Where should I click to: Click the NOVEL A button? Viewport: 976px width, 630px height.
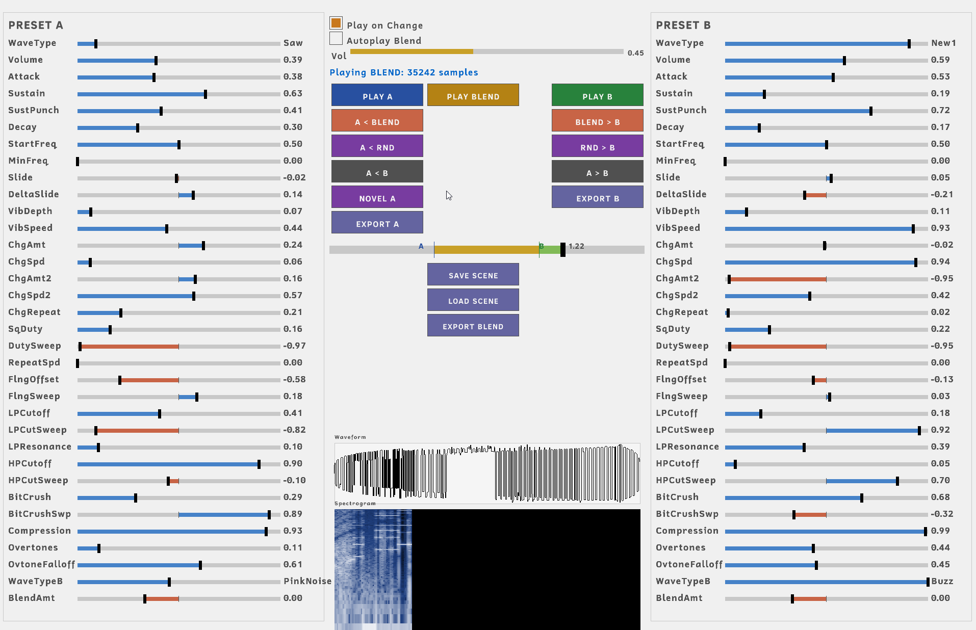(x=377, y=197)
